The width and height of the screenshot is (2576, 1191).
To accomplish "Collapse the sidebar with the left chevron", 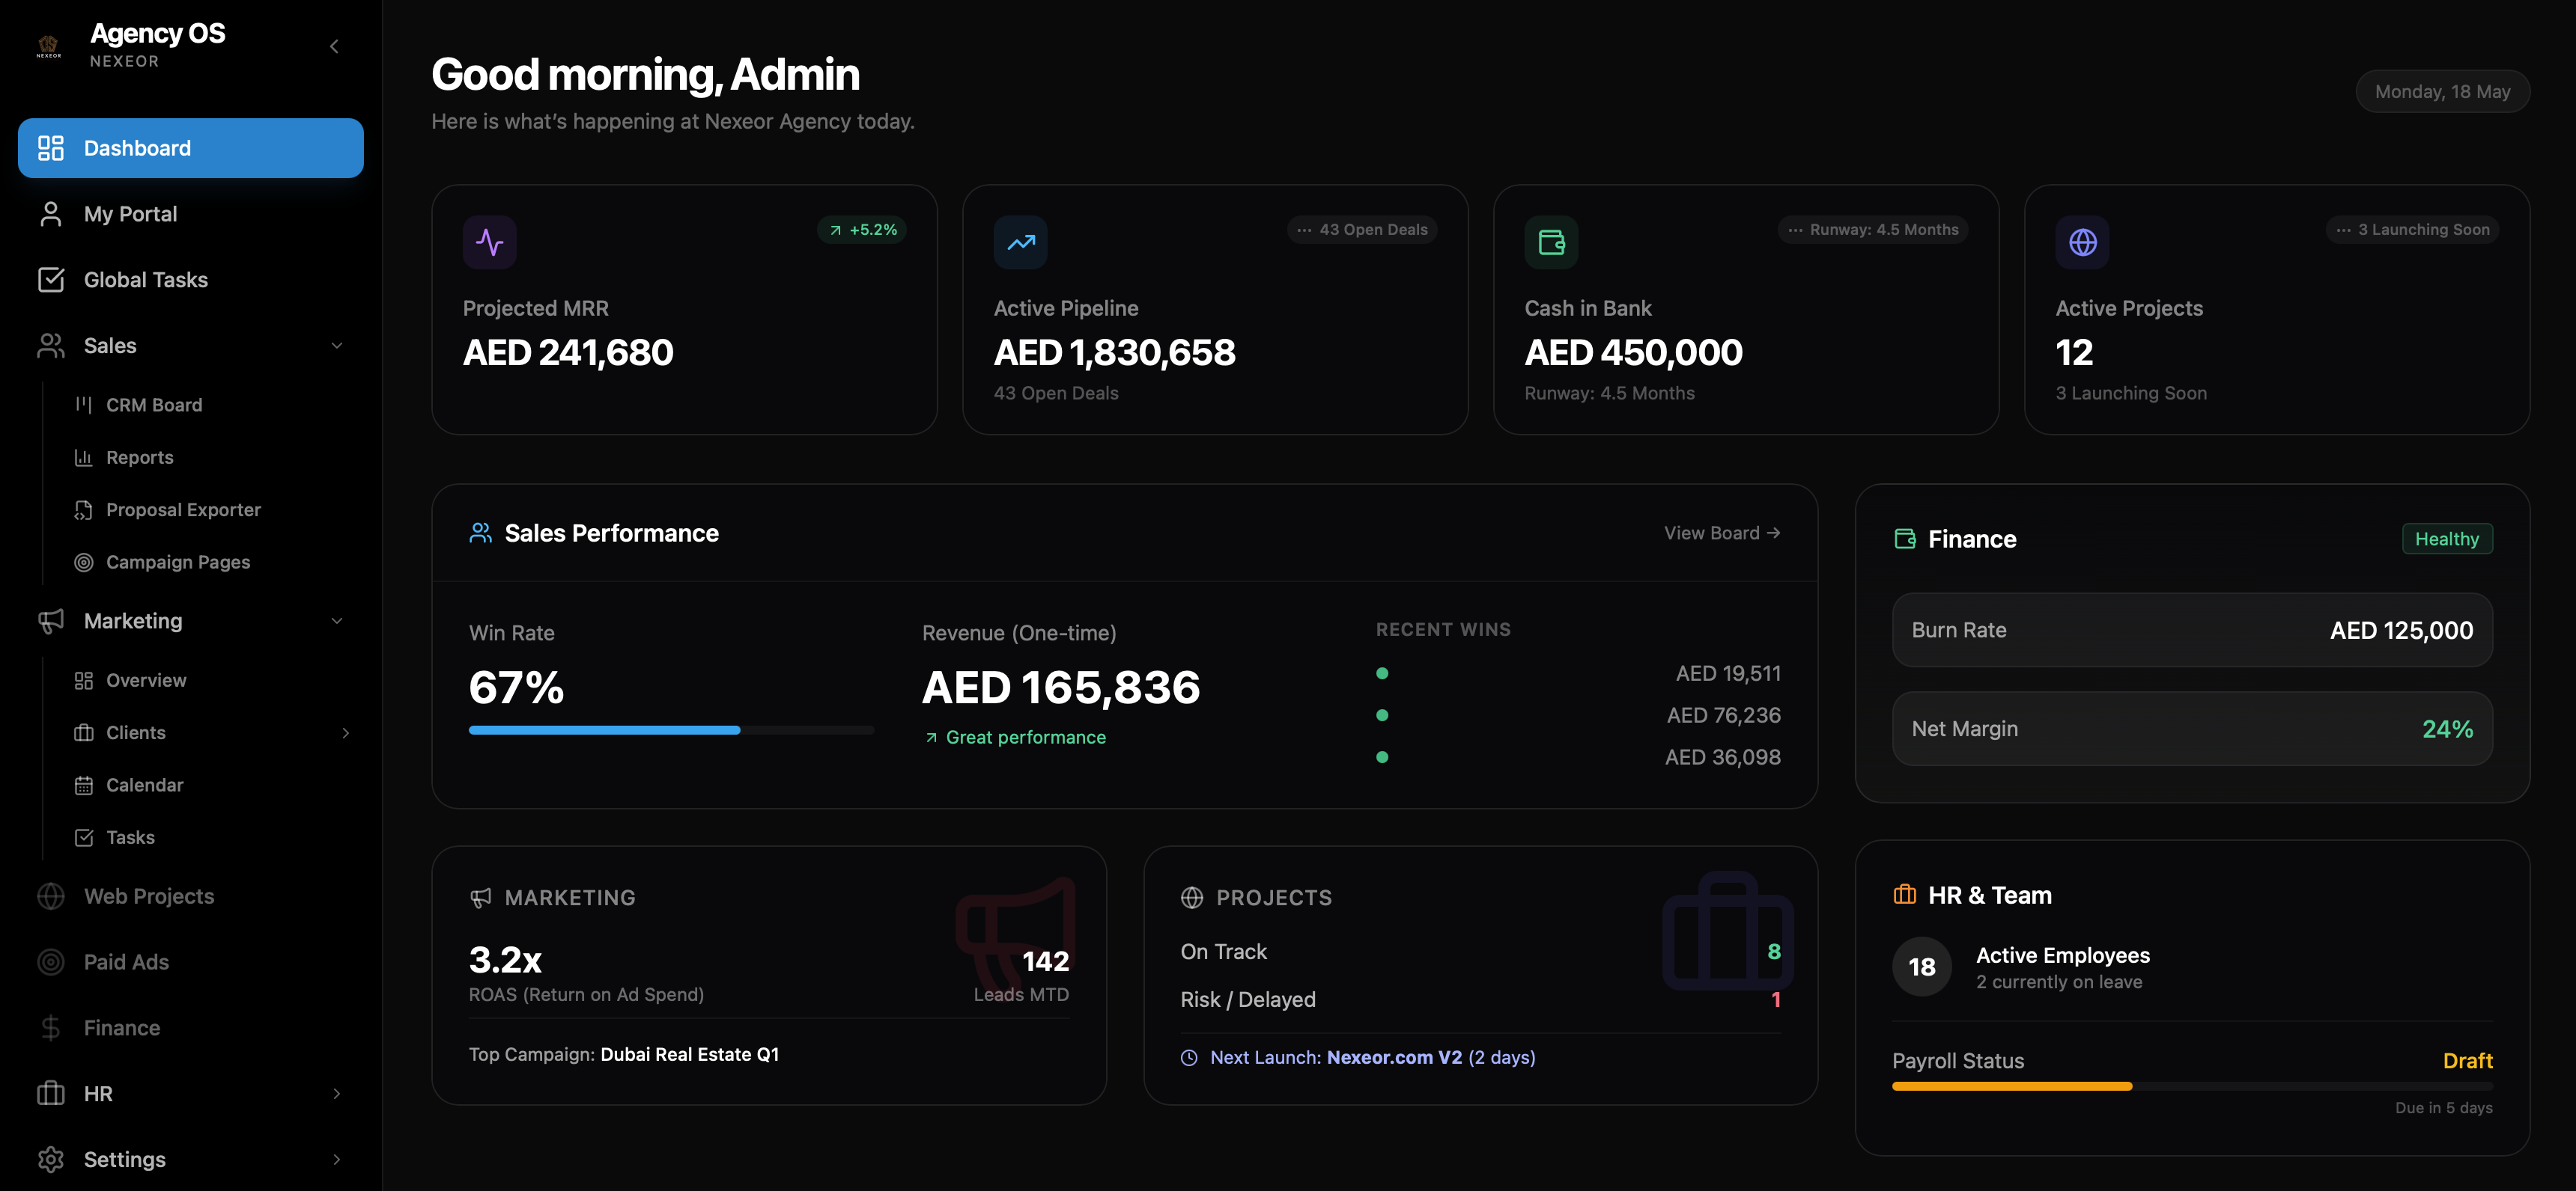I will point(334,46).
